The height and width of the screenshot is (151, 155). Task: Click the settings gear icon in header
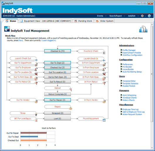(142, 16)
